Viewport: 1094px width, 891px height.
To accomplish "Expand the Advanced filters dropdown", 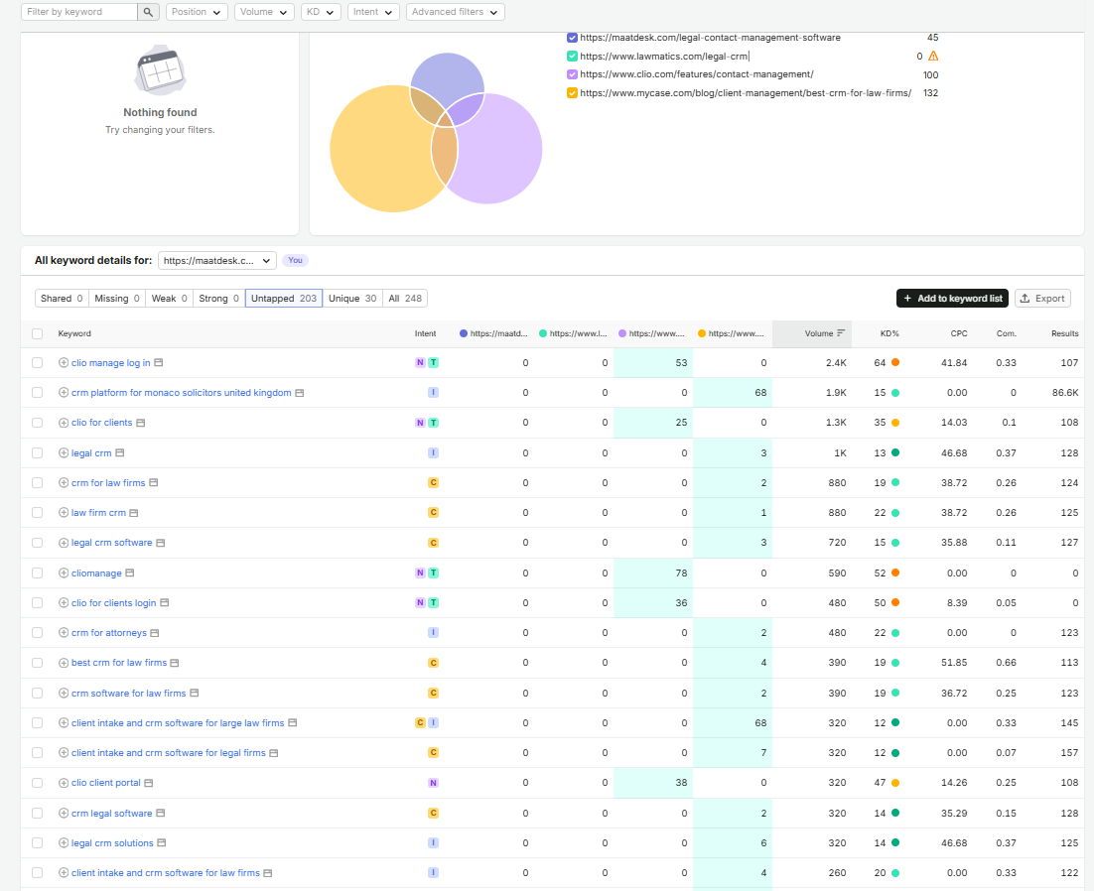I will click(455, 12).
